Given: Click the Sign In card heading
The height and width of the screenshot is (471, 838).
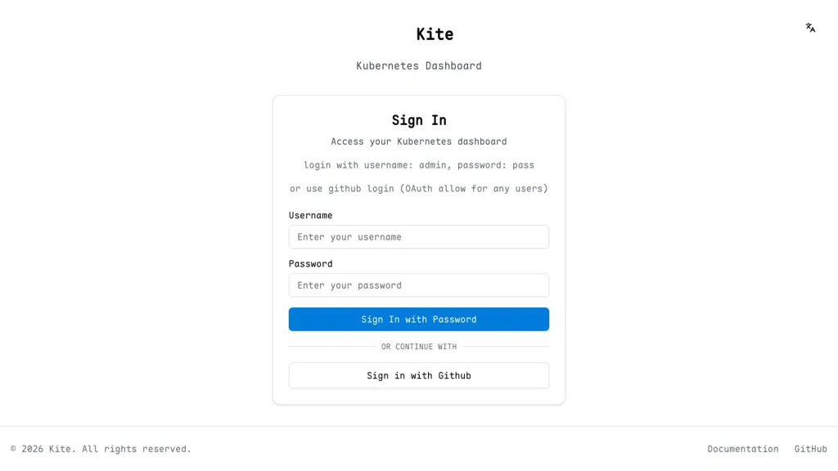Looking at the screenshot, I should pos(418,120).
